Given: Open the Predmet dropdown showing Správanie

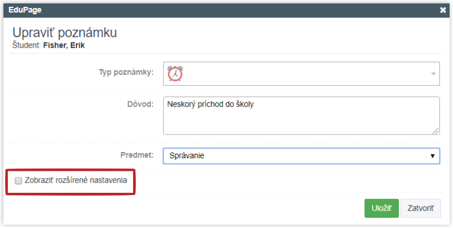Looking at the screenshot, I should pyautogui.click(x=301, y=156).
